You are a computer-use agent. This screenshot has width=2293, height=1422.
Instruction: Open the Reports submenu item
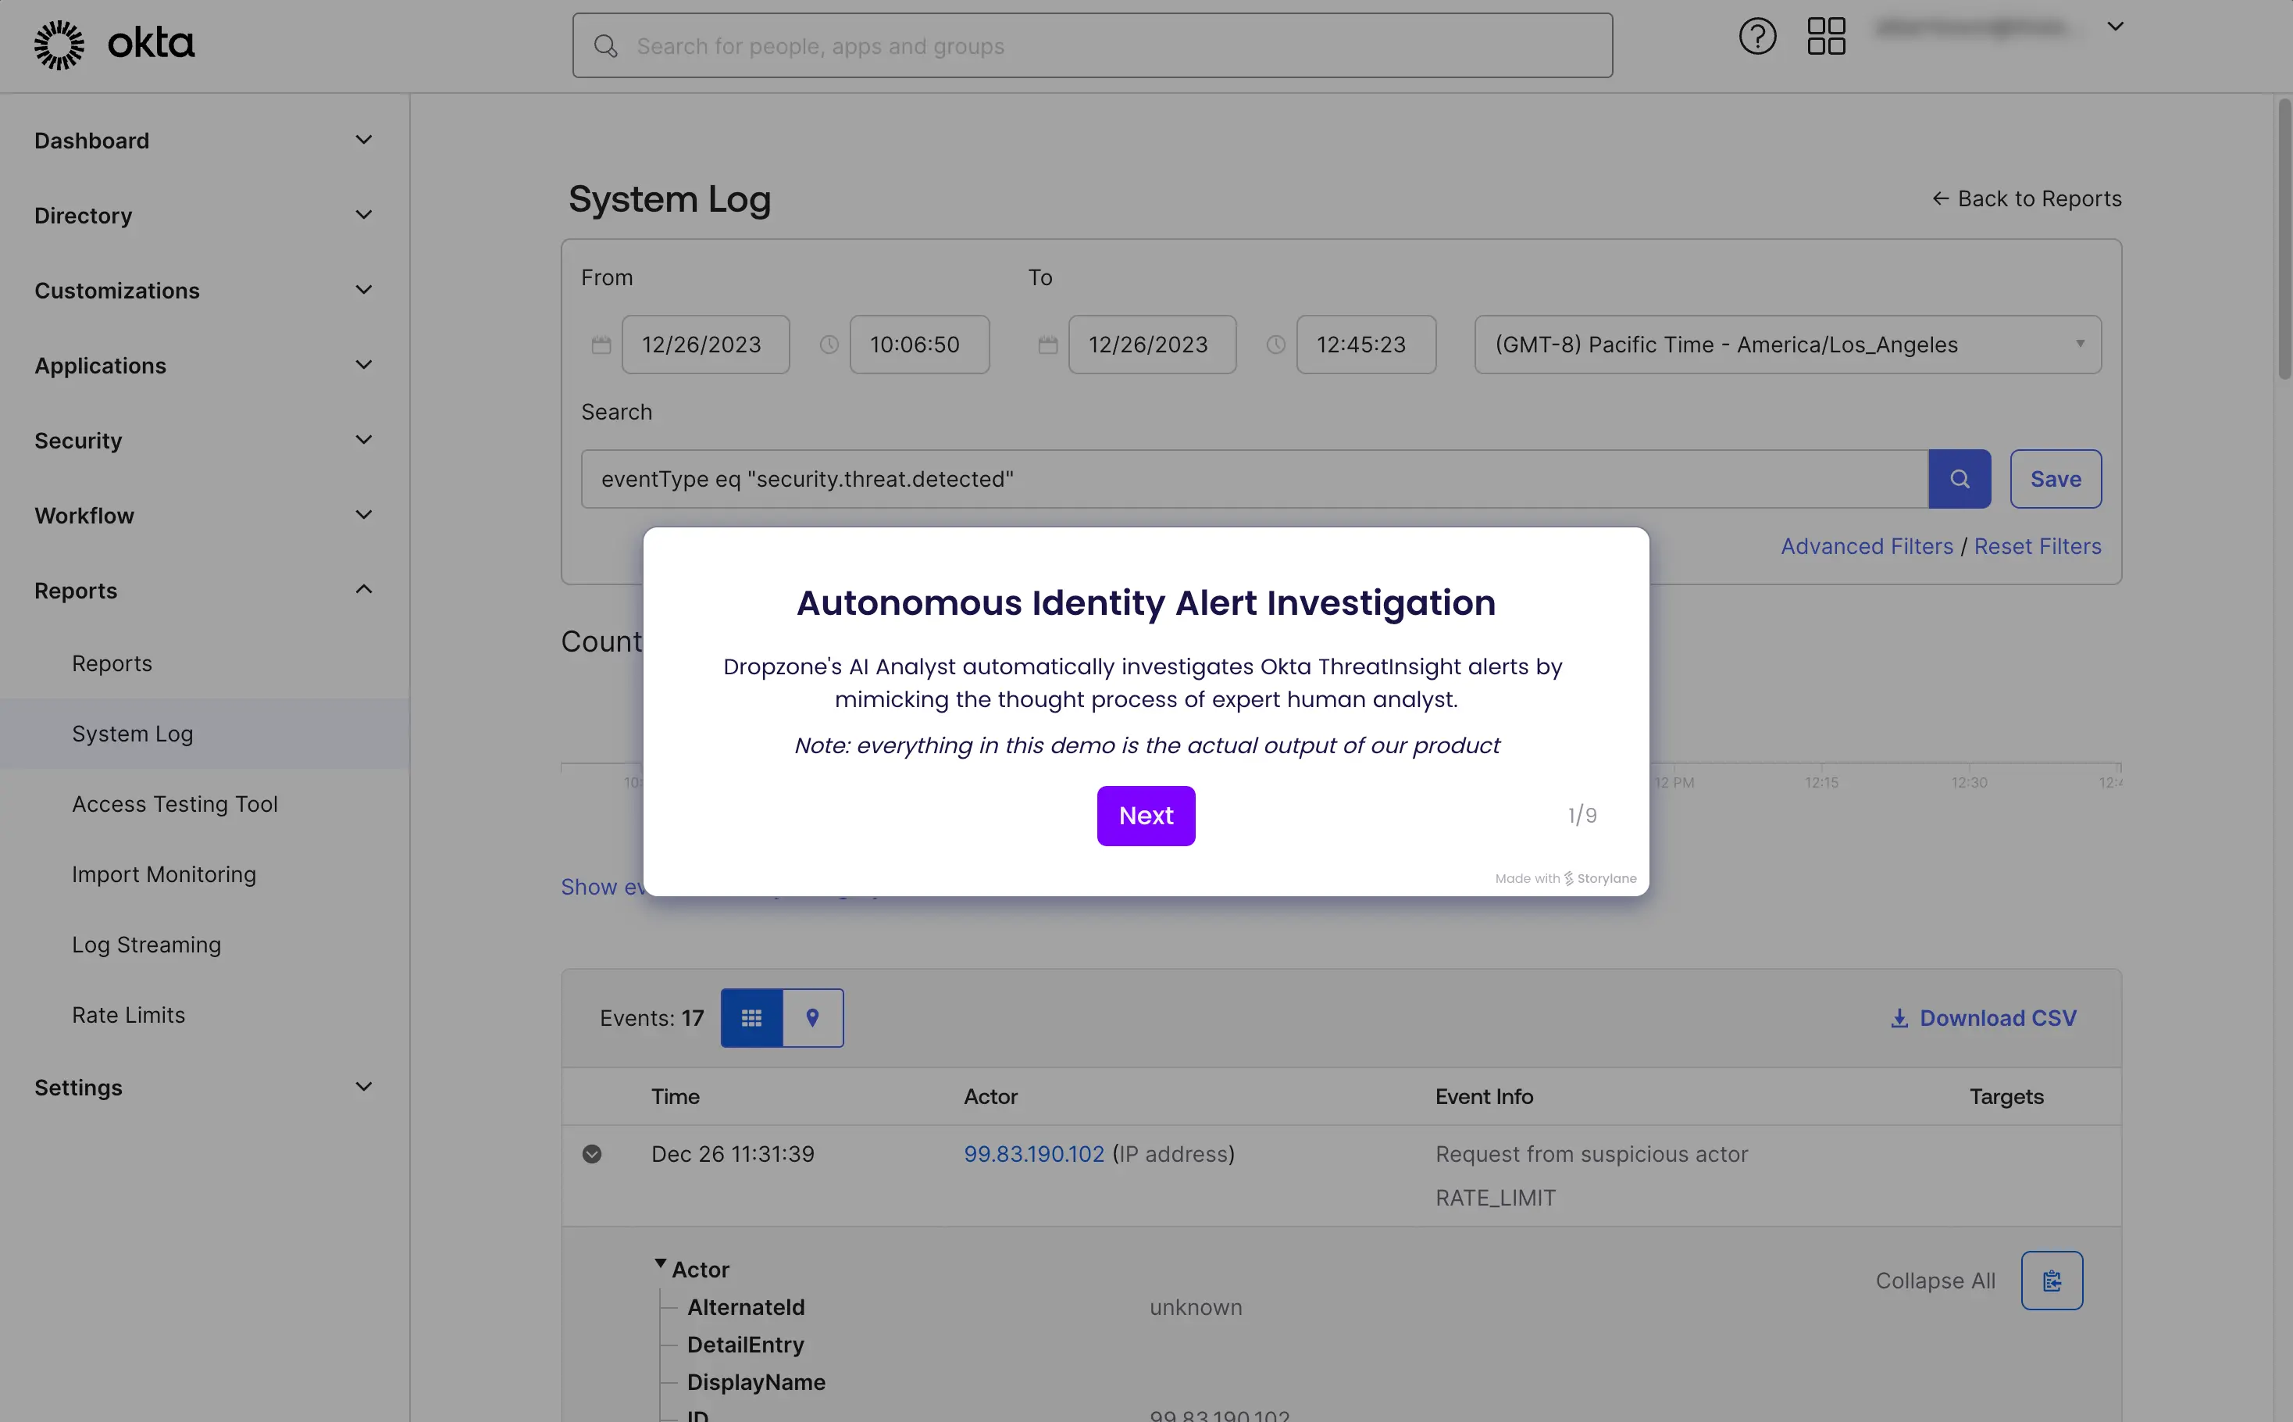tap(112, 663)
